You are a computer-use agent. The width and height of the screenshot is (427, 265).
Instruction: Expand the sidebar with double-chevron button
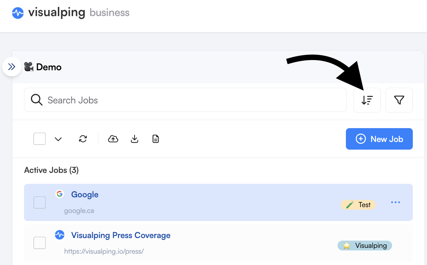(12, 67)
